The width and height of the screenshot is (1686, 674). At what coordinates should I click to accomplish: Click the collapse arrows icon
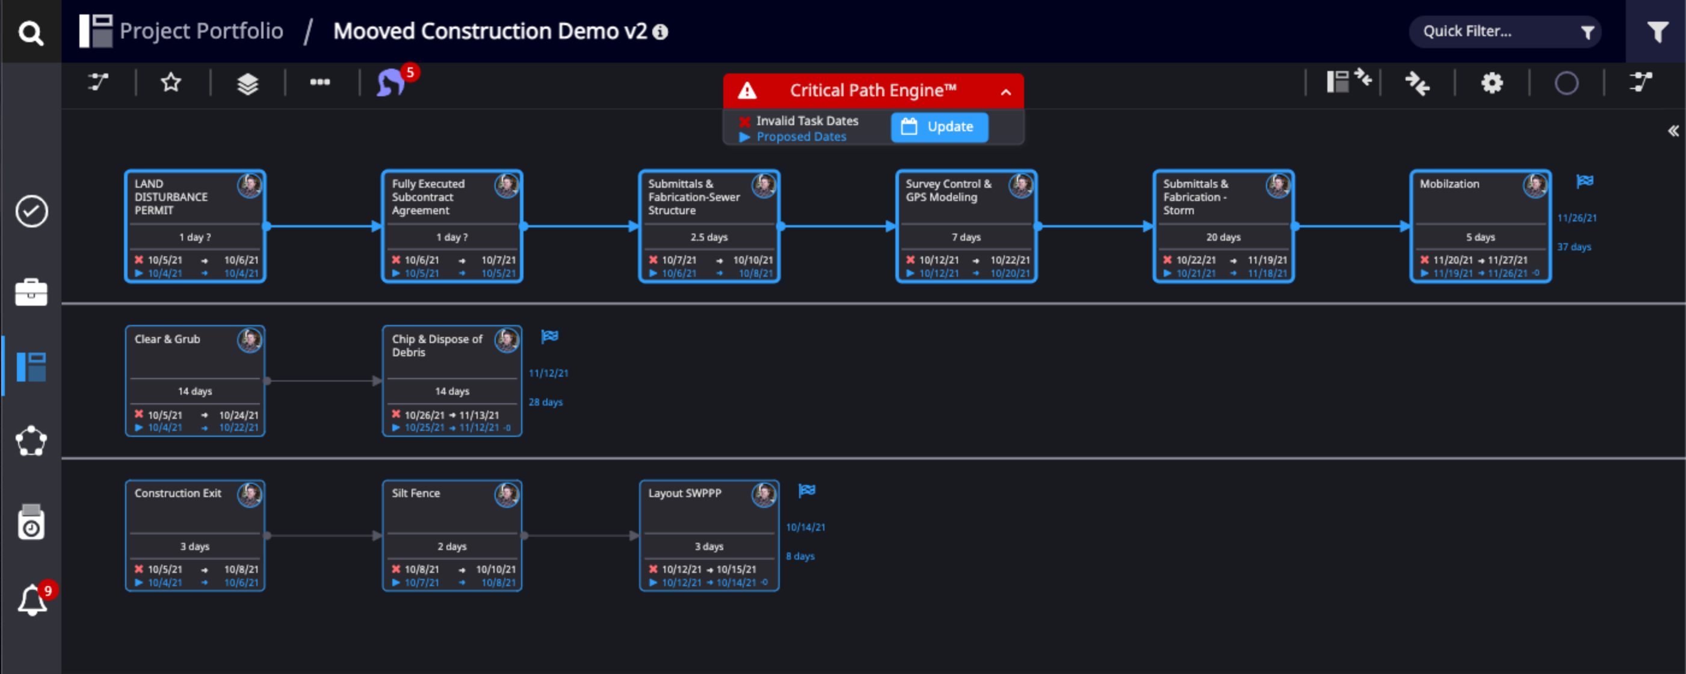coord(1418,83)
